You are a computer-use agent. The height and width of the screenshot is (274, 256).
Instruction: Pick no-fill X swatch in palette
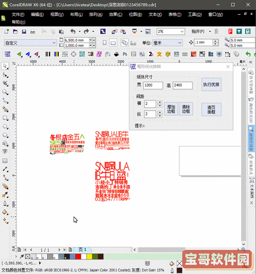28,257
